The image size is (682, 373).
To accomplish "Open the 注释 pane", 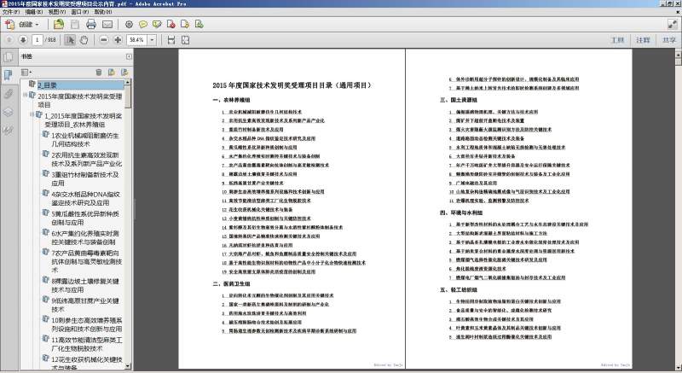I will (643, 40).
